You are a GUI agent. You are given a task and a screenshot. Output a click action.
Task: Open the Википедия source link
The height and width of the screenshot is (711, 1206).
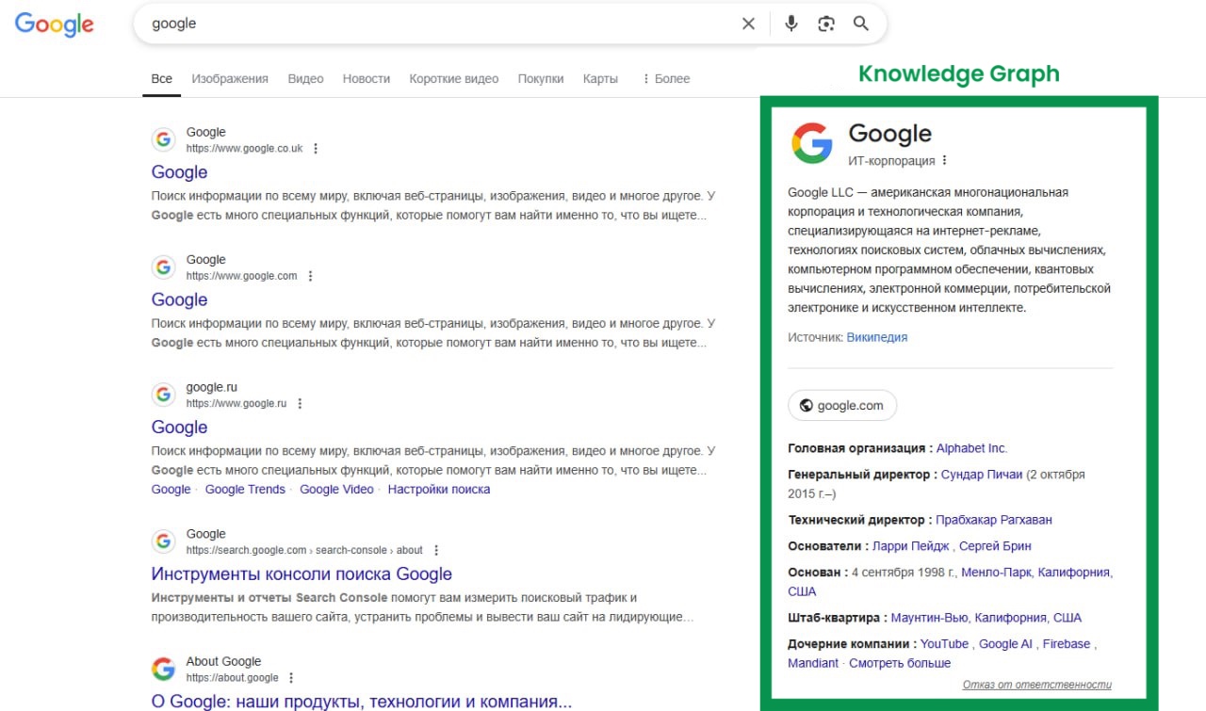877,337
